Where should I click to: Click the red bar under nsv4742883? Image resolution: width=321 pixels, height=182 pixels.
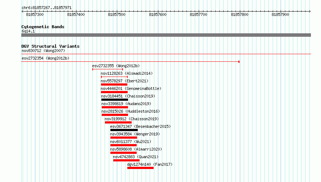[126, 160]
